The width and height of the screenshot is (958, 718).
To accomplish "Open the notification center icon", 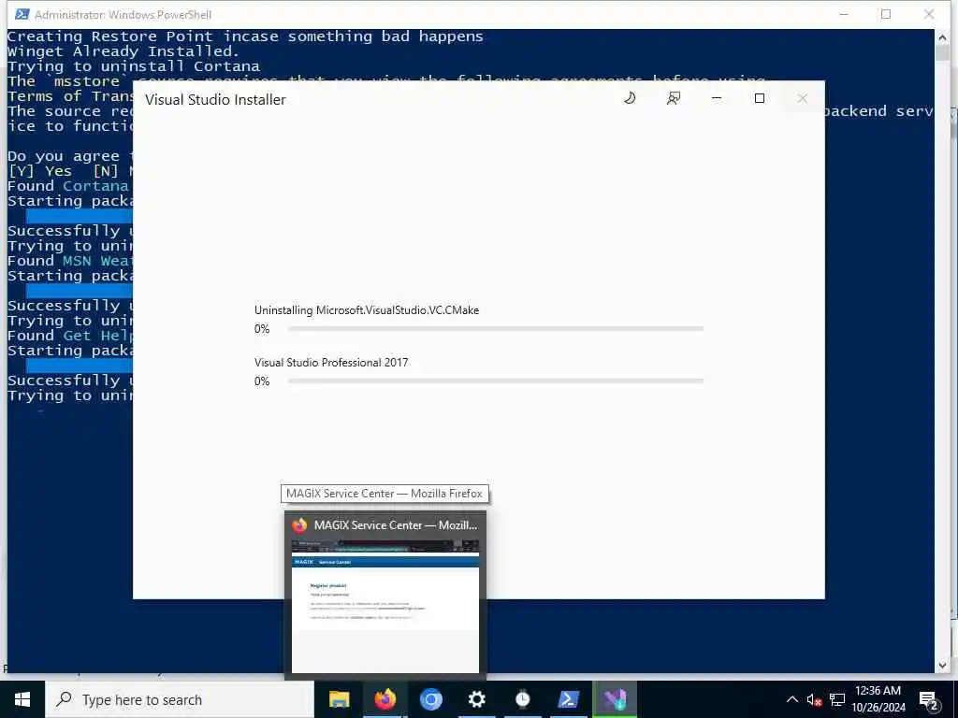I will pos(929,699).
